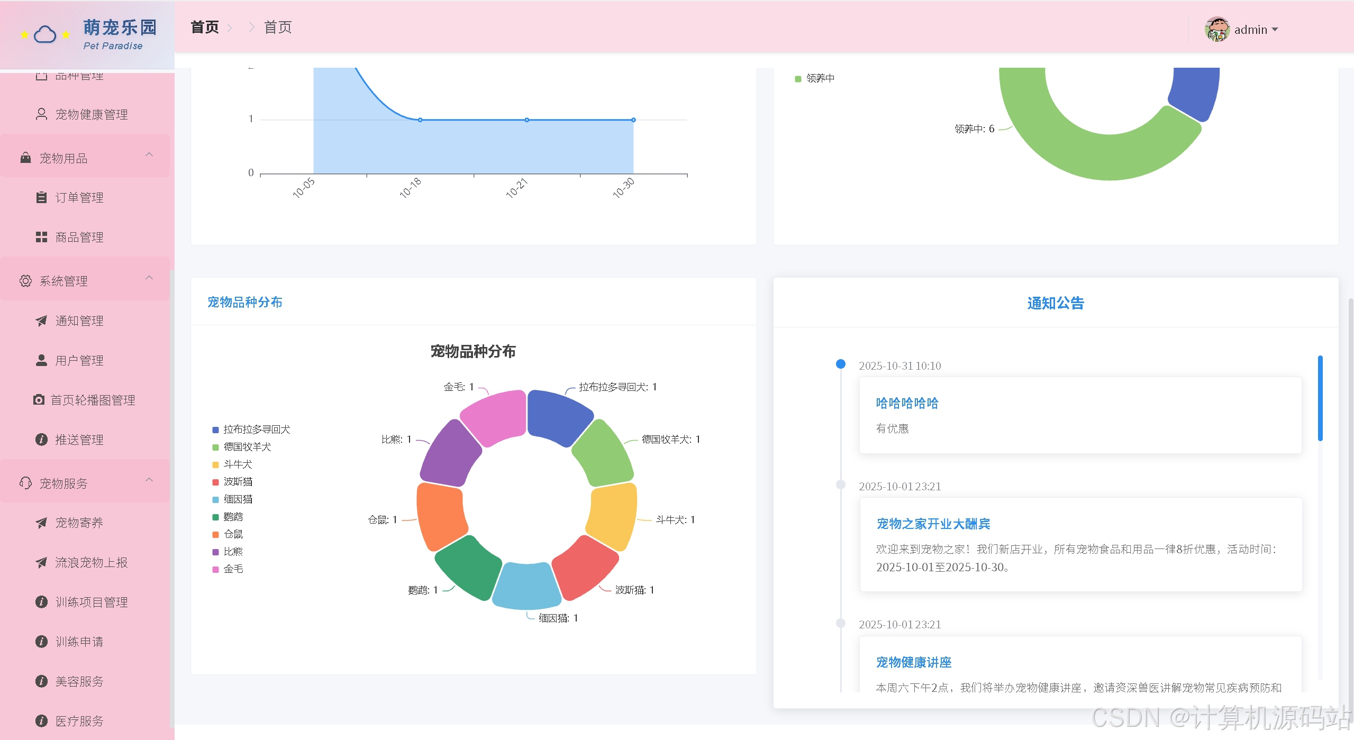Open the 宠物健康讲座 notice
The width and height of the screenshot is (1354, 740).
913,662
